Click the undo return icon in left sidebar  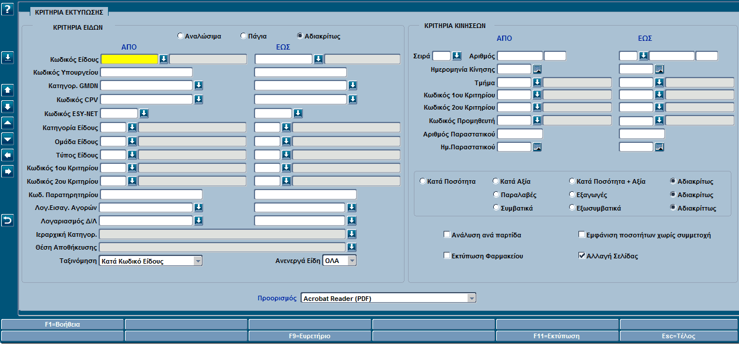coord(8,220)
